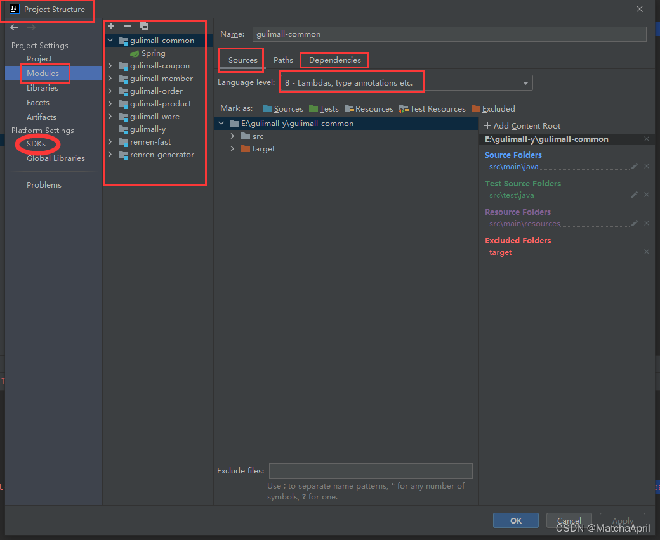This screenshot has width=660, height=540.
Task: Click the copy module icon
Action: click(x=144, y=26)
